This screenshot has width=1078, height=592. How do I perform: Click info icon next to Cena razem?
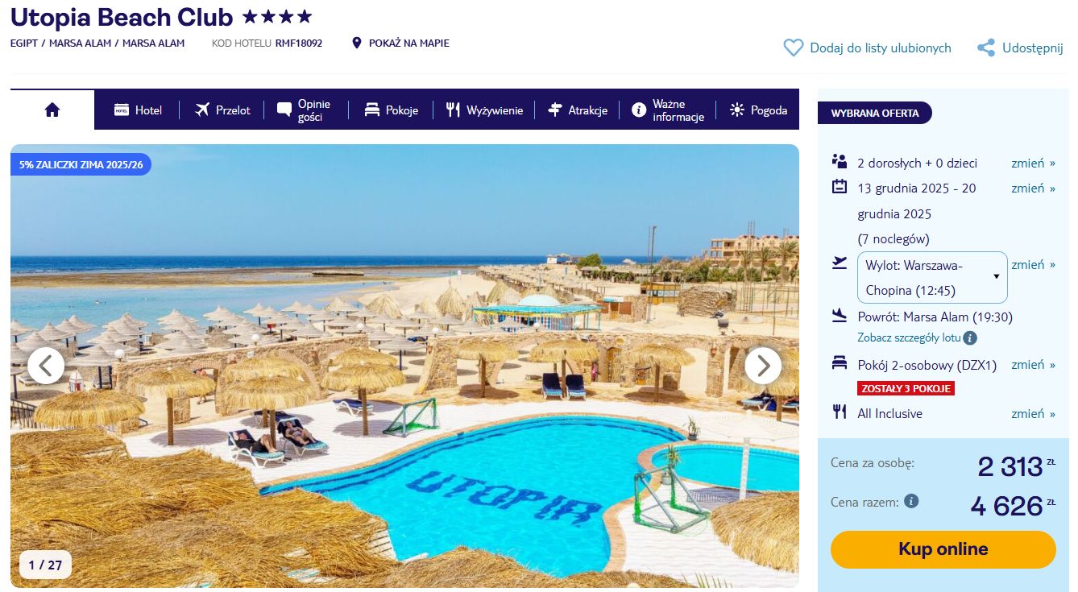(911, 501)
